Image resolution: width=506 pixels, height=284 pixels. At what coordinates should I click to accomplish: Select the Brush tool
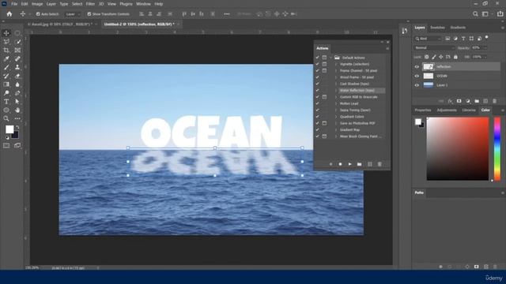[x=6, y=67]
